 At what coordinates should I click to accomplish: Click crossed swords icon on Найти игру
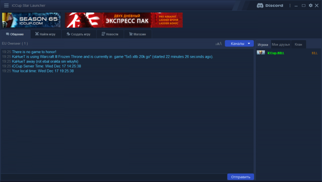[37, 34]
